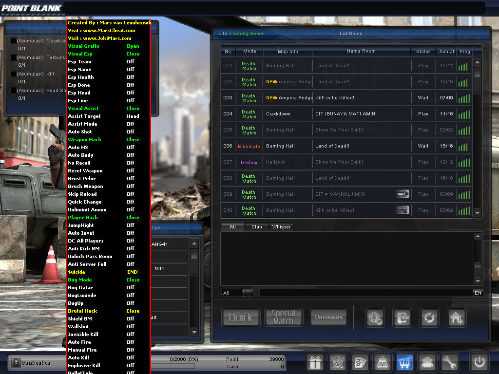Viewport: 499px width, 374px height.
Task: Click the globe server list icon
Action: click(x=375, y=318)
